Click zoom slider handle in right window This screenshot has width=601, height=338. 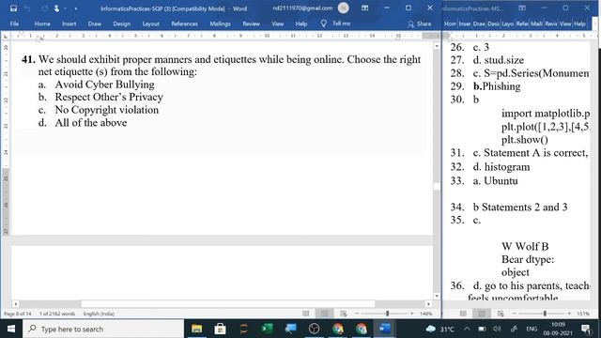click(x=545, y=314)
